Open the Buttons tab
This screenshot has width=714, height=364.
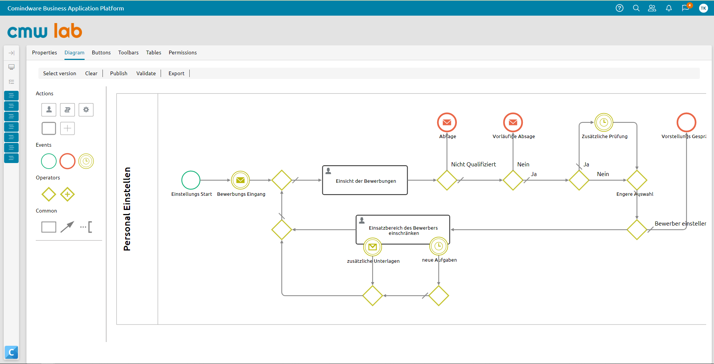(101, 52)
